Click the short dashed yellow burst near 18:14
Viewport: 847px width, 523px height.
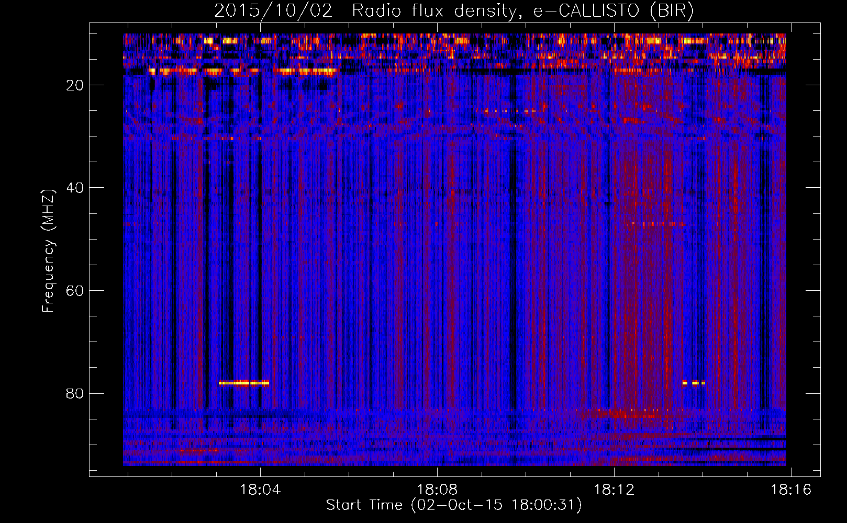(x=694, y=383)
